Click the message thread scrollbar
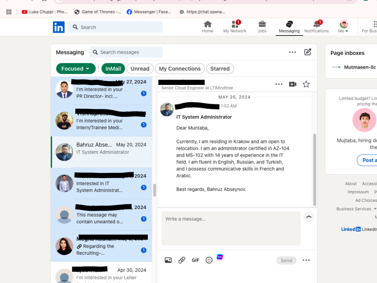The height and width of the screenshot is (283, 377). pos(314,170)
